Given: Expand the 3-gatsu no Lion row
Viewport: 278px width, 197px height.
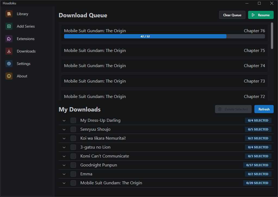Looking at the screenshot, I should (64, 147).
